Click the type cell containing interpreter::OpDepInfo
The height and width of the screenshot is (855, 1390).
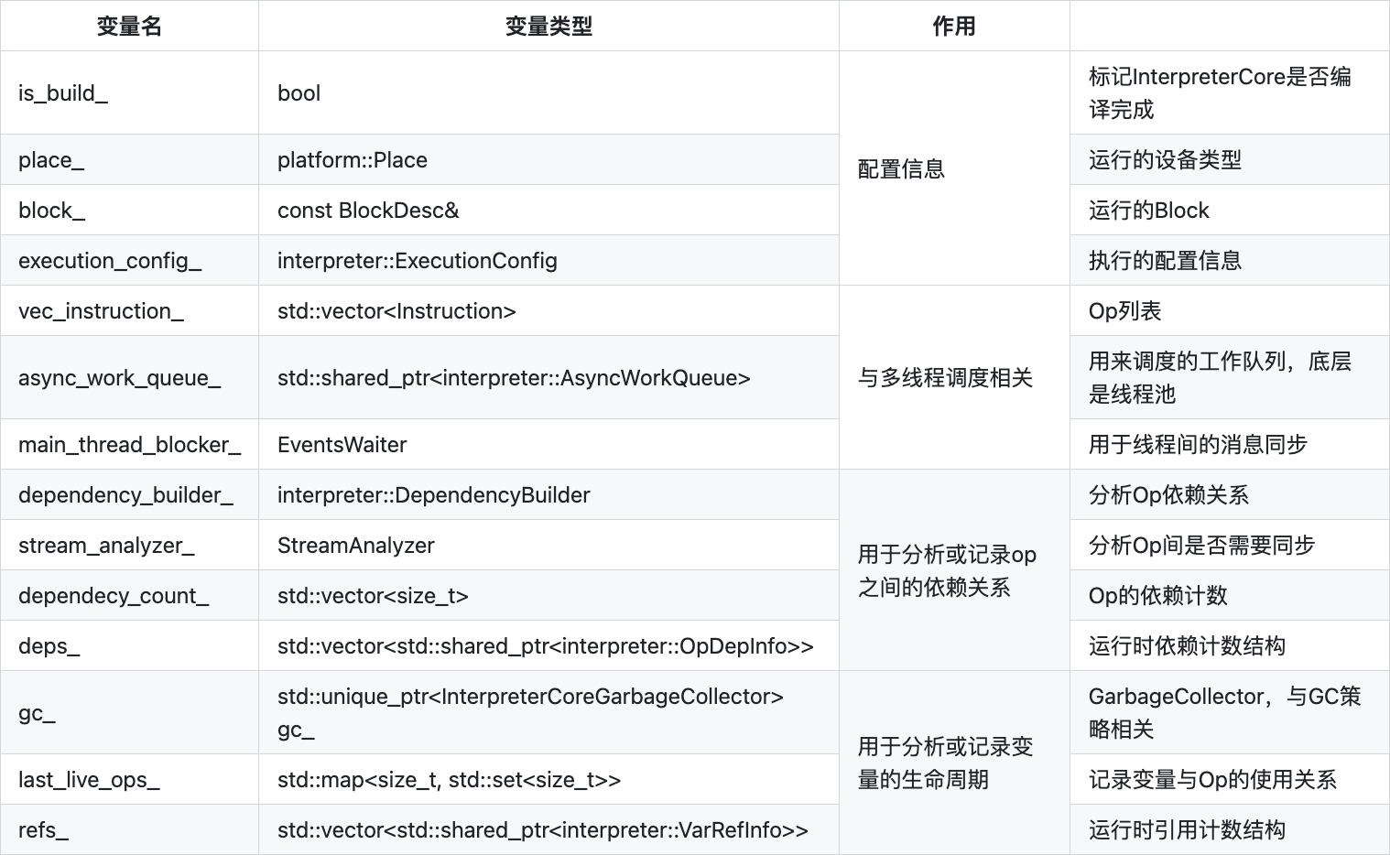click(x=548, y=645)
